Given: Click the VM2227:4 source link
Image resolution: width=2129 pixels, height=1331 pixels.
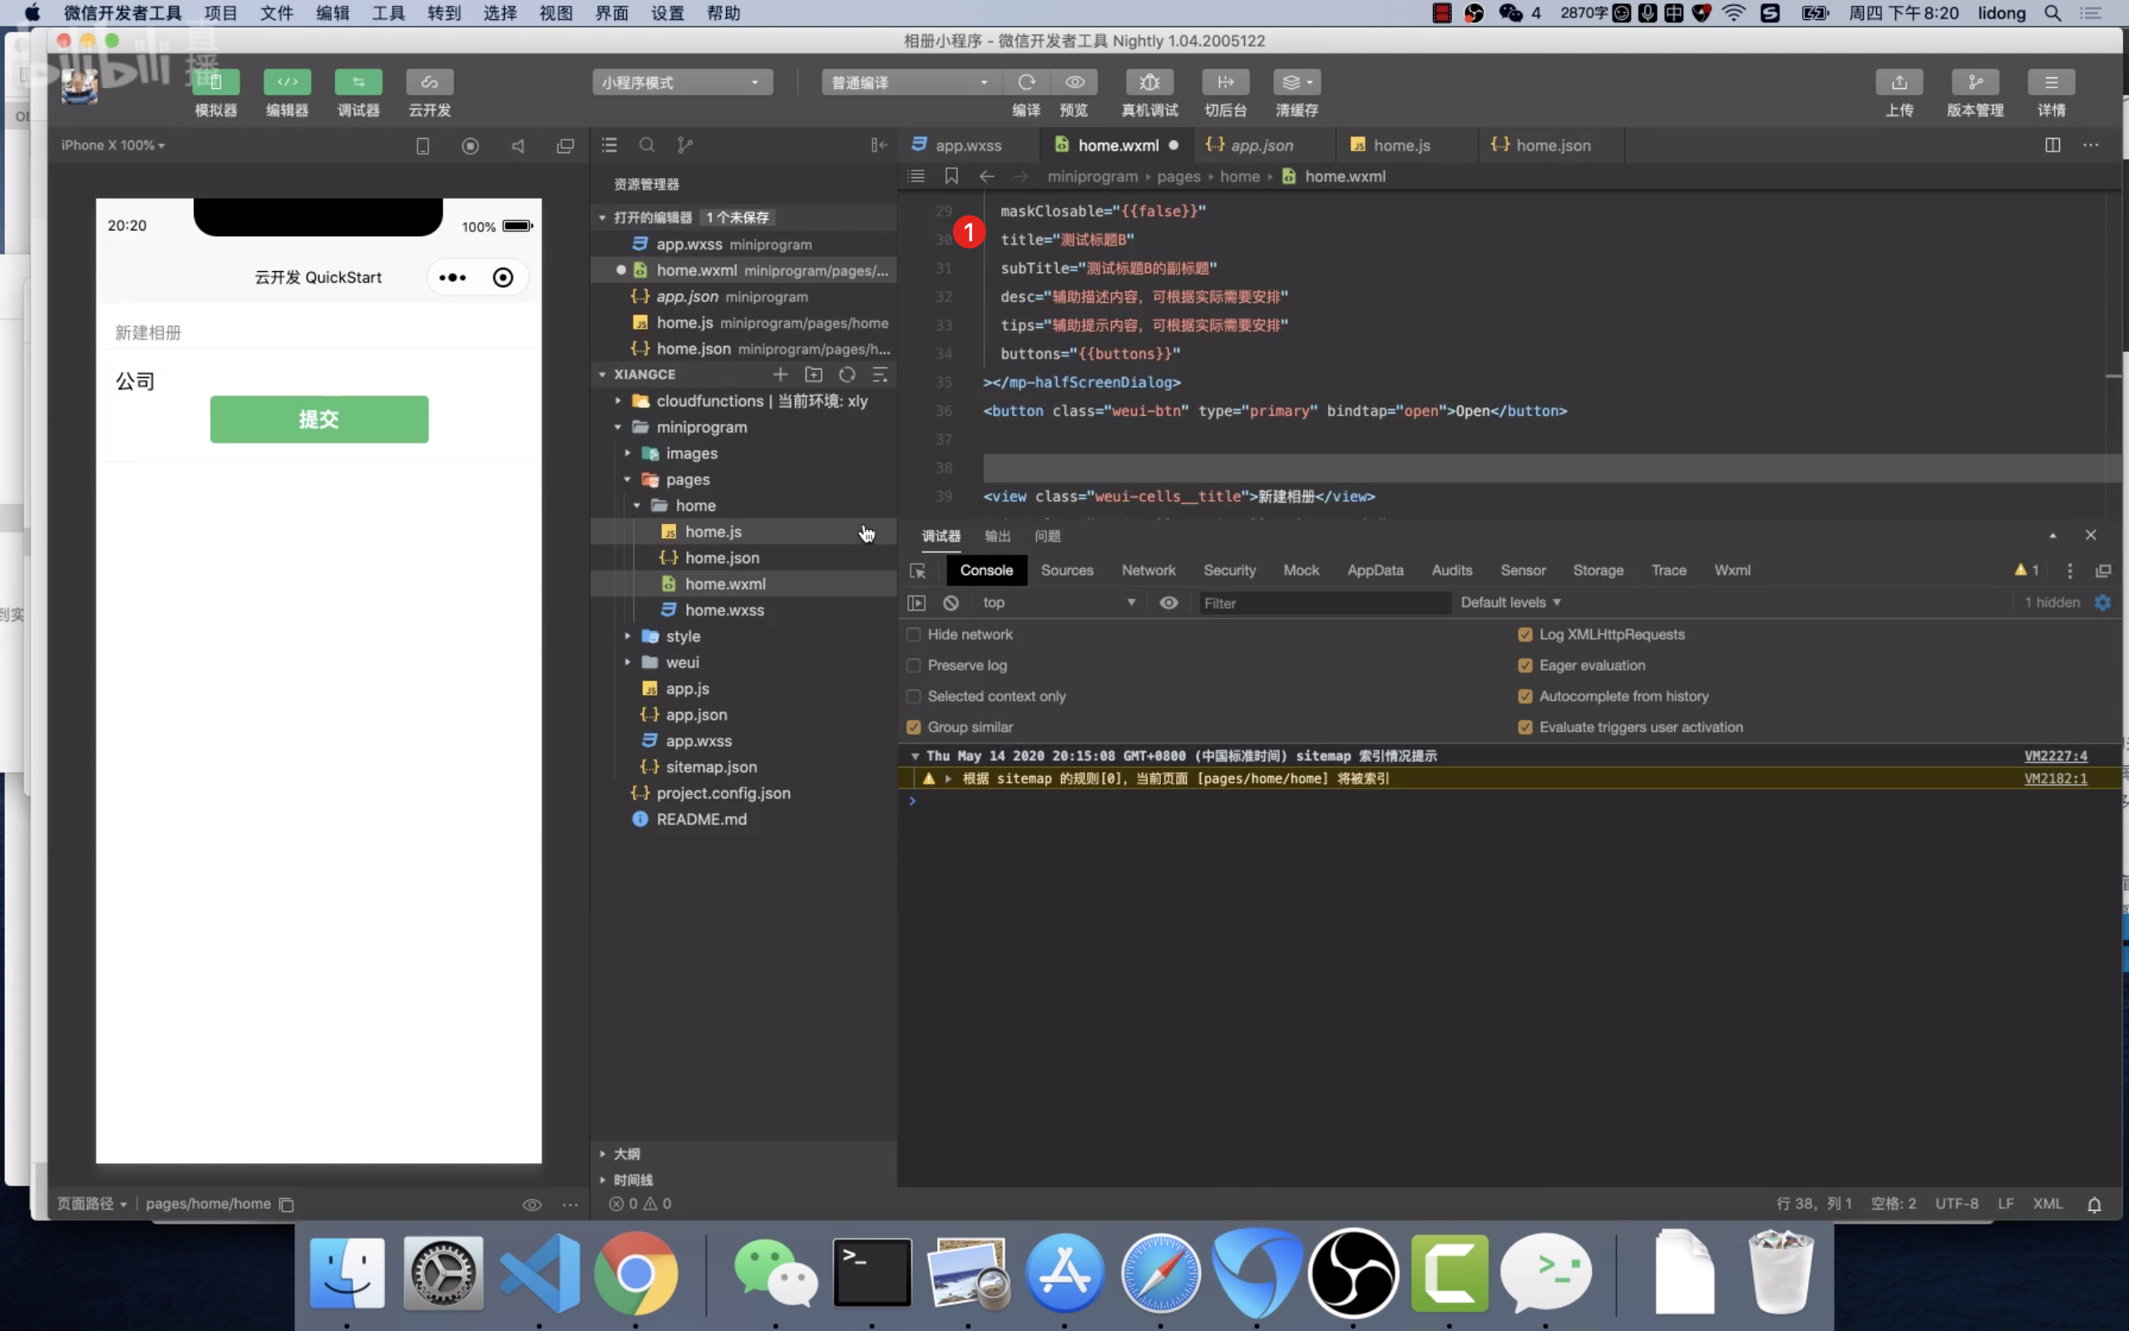Looking at the screenshot, I should (2055, 756).
